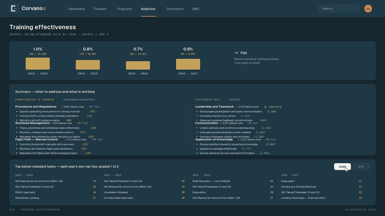
Task: Click the value 65 for Stall Recovery
Action: pos(272,181)
